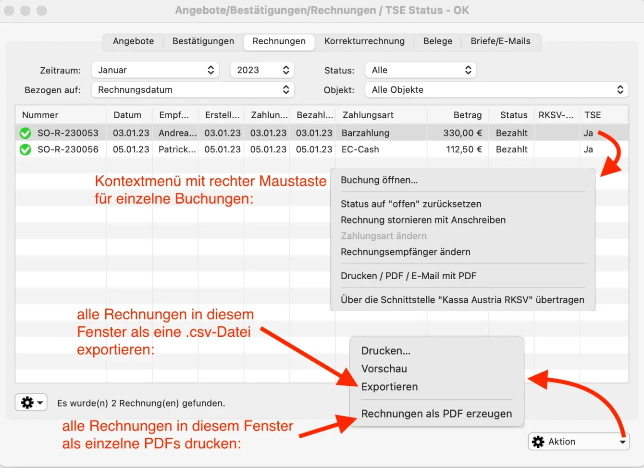
Task: Open the Zeitraum month dropdown showing Januar
Action: pyautogui.click(x=155, y=70)
